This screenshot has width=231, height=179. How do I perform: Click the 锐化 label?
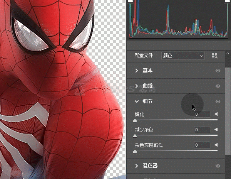tap(139, 114)
